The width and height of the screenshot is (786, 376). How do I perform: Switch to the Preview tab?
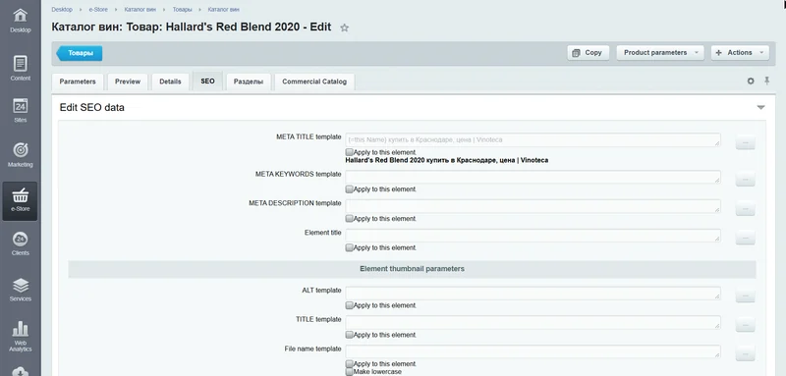[128, 81]
